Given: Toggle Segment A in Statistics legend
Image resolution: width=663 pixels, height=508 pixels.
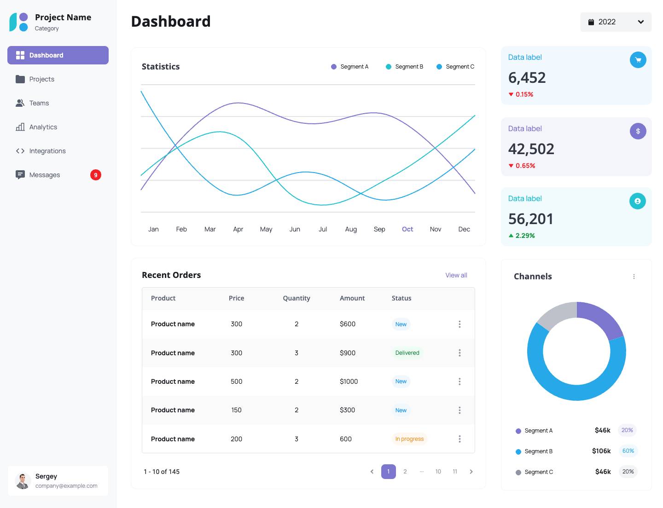Looking at the screenshot, I should pyautogui.click(x=350, y=67).
